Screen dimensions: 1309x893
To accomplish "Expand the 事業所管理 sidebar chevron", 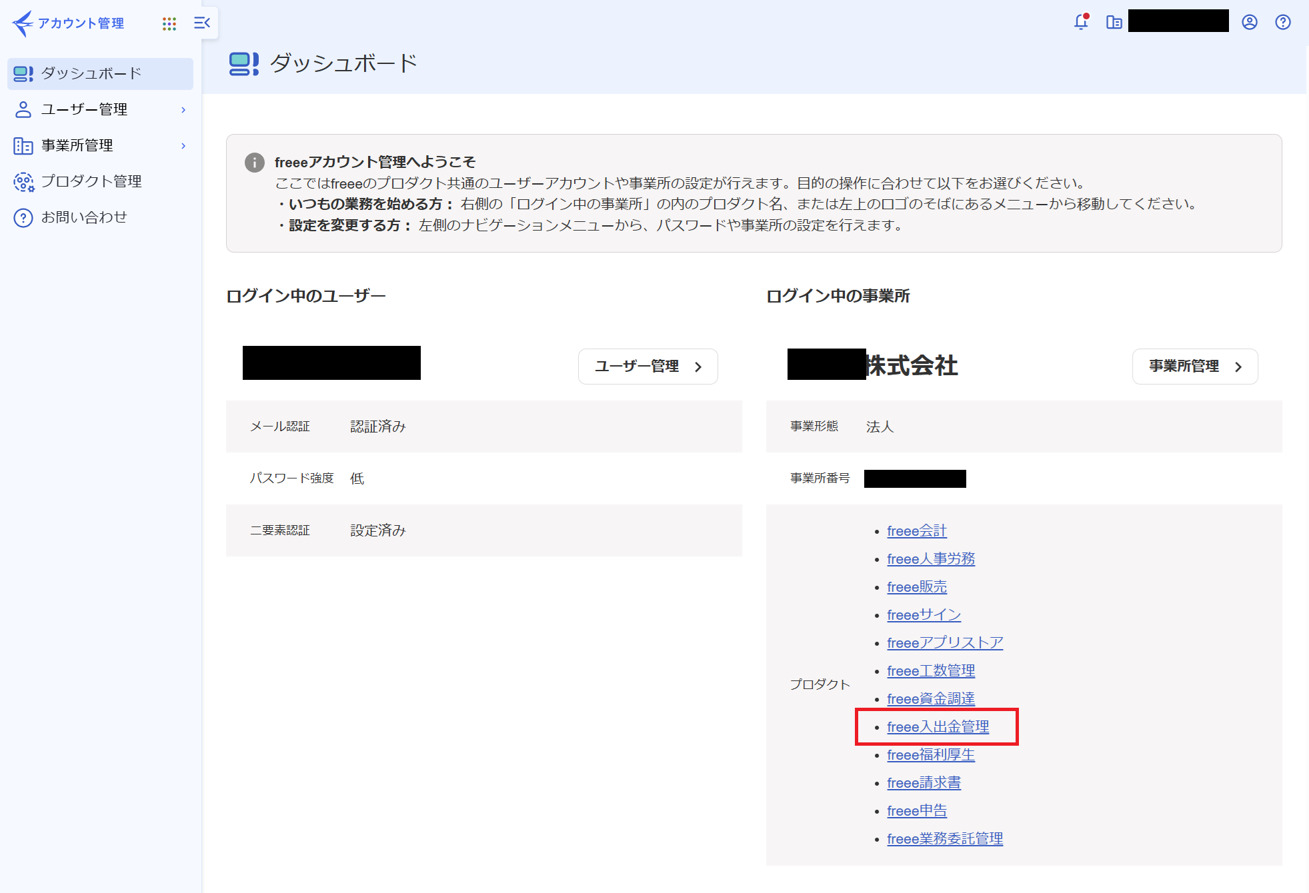I will click(183, 146).
